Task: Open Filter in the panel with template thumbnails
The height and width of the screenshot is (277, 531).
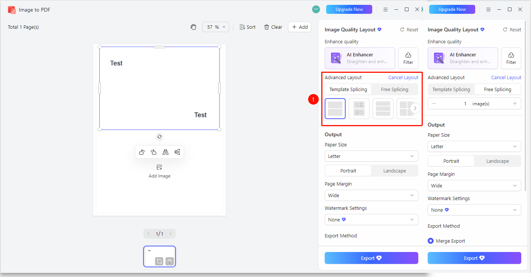Action: [x=408, y=58]
